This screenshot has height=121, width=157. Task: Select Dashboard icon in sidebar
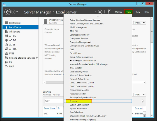point(7,23)
